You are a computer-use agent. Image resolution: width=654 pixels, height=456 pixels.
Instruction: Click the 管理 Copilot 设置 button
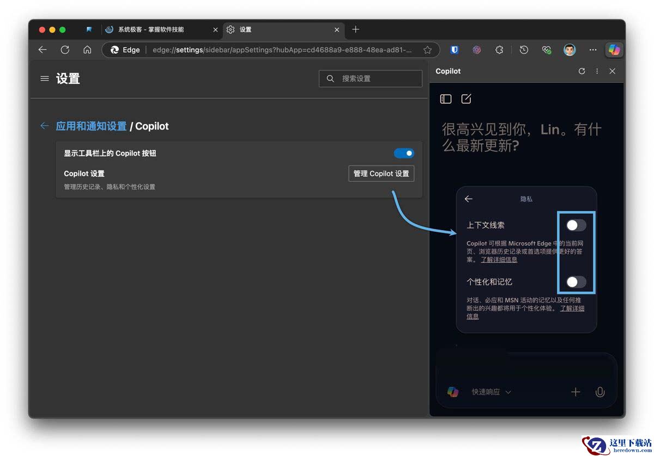[381, 174]
